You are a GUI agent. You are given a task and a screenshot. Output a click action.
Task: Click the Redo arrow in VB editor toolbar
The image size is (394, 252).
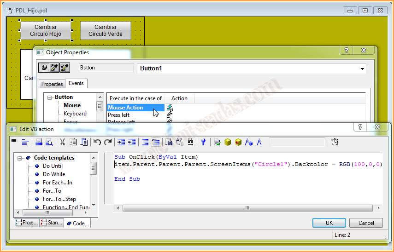tap(108, 142)
